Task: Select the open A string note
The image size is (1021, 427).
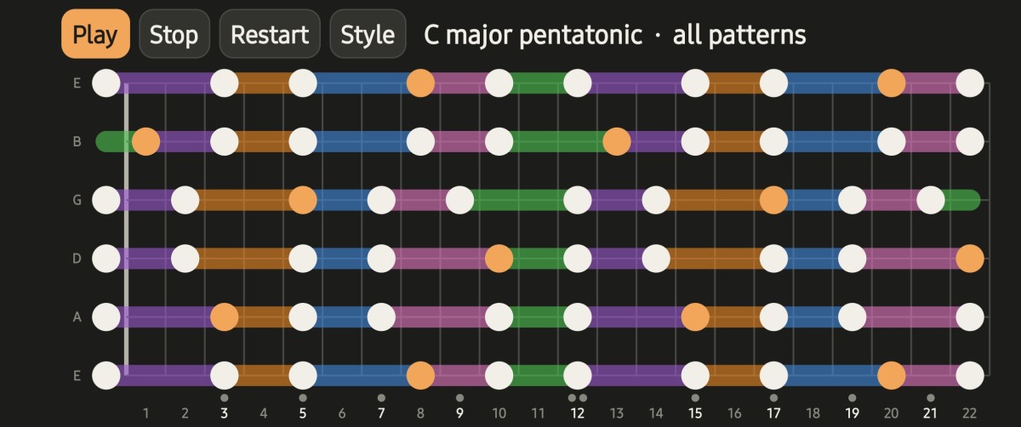Action: 106,316
